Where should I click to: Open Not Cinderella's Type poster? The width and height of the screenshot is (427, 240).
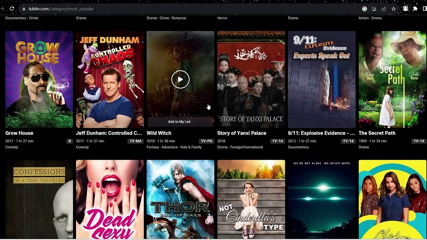click(251, 200)
